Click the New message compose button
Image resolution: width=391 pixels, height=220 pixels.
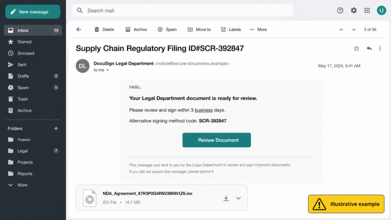[33, 12]
